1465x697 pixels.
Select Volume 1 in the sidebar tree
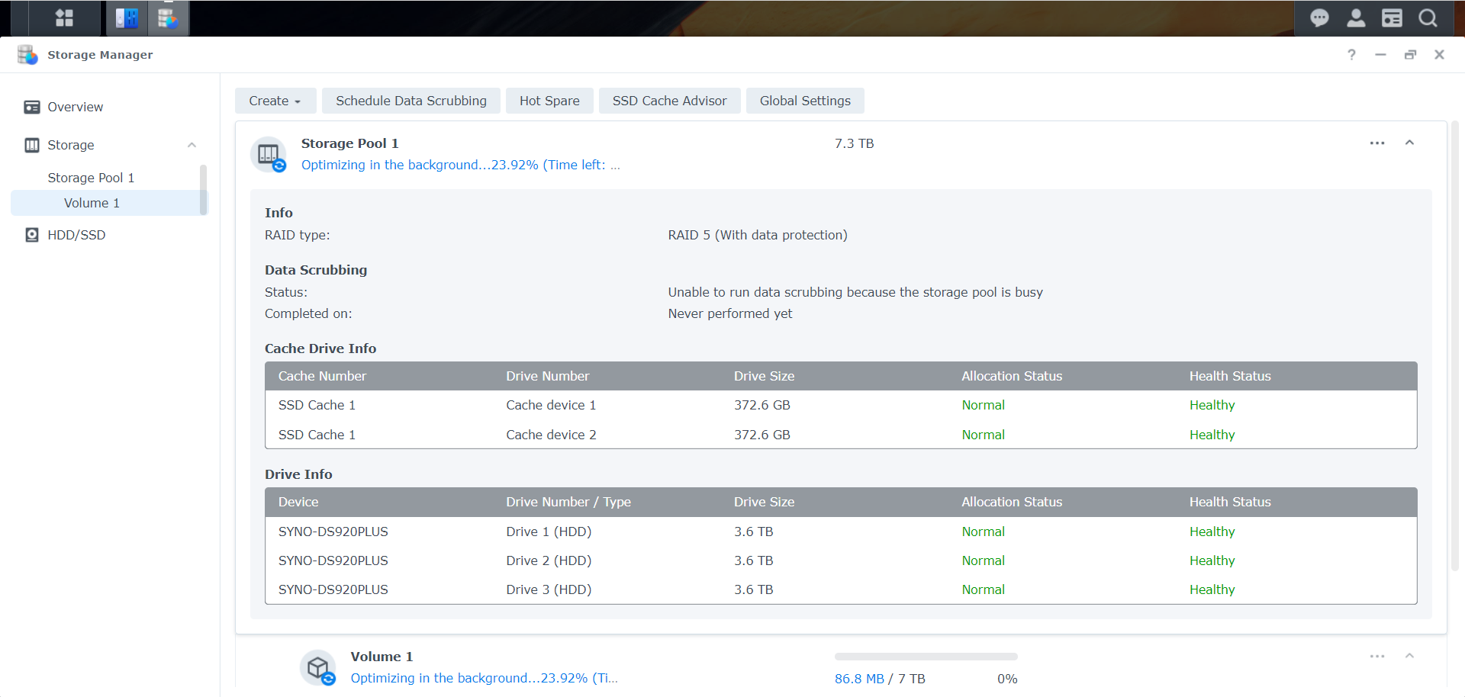coord(92,202)
